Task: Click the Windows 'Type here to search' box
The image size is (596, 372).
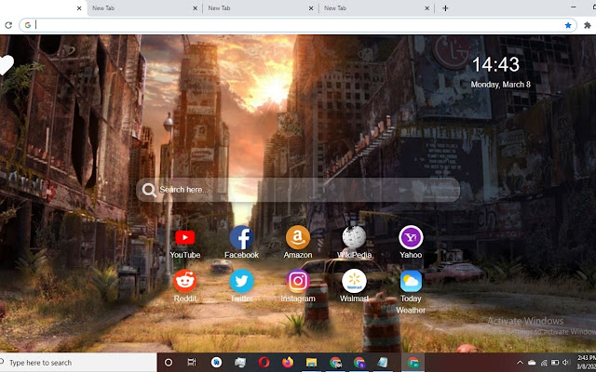Action: pos(78,363)
